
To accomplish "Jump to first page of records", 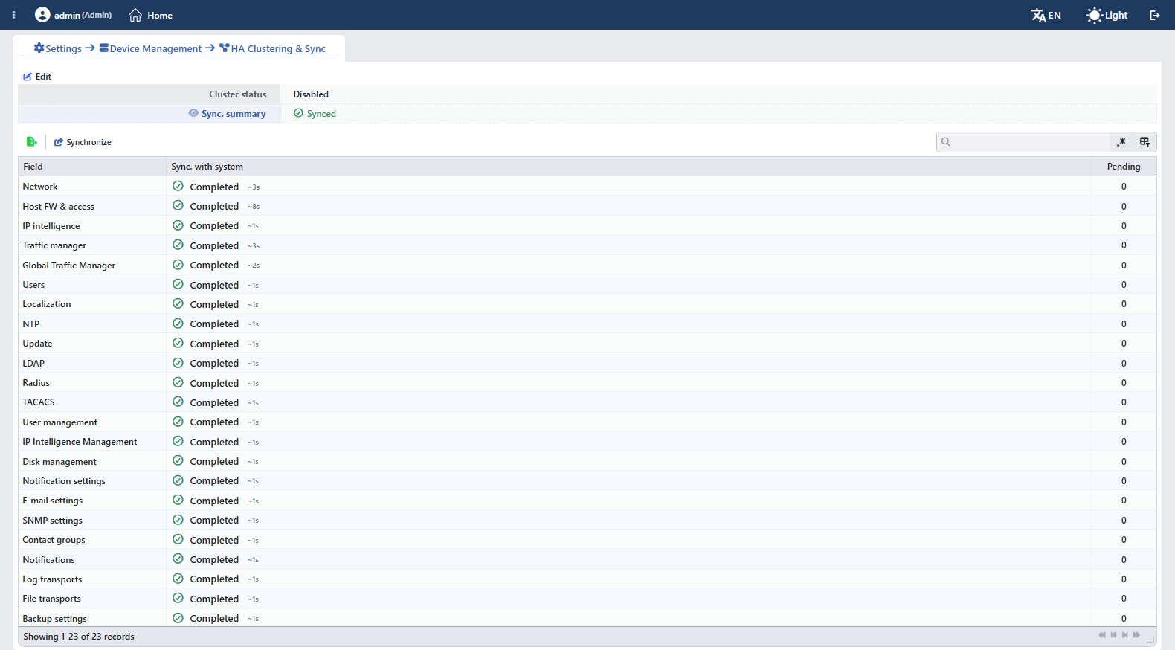I will coord(1102,635).
